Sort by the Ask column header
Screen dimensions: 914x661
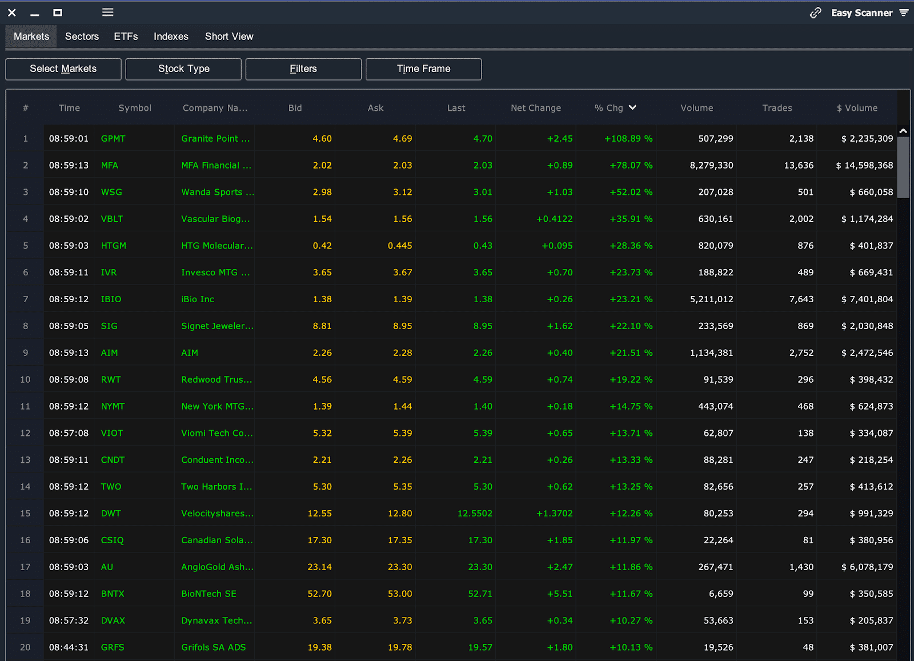375,108
